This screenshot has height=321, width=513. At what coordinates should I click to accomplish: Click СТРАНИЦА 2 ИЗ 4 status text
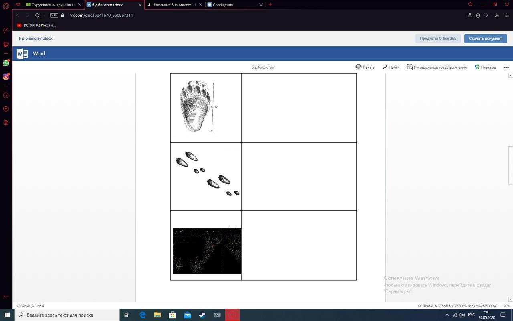click(x=30, y=306)
